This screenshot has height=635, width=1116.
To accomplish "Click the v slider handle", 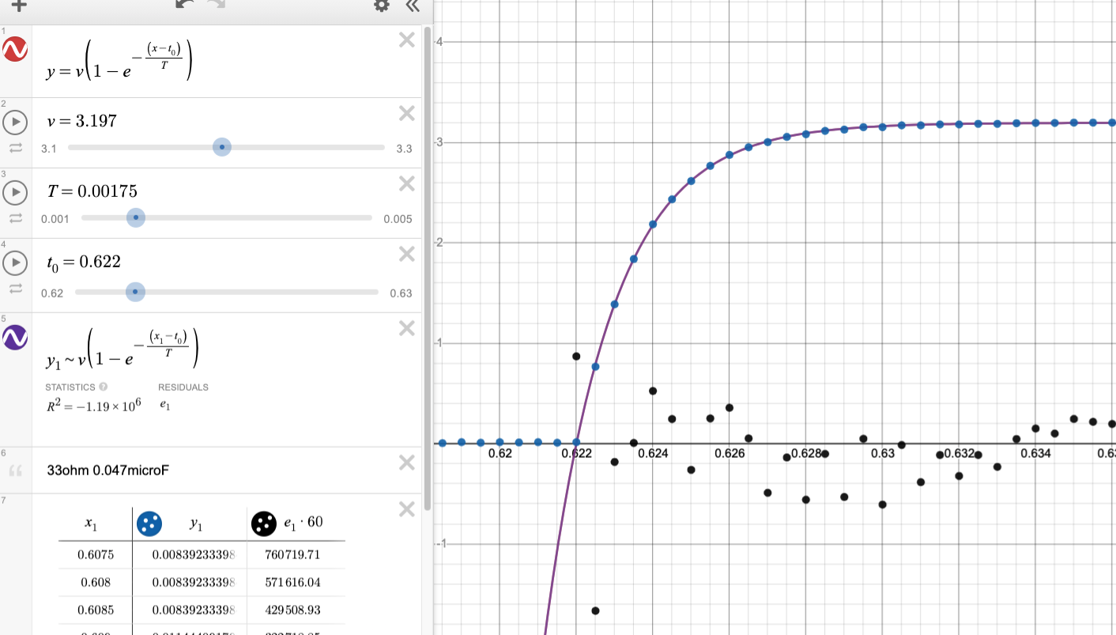I will point(222,147).
